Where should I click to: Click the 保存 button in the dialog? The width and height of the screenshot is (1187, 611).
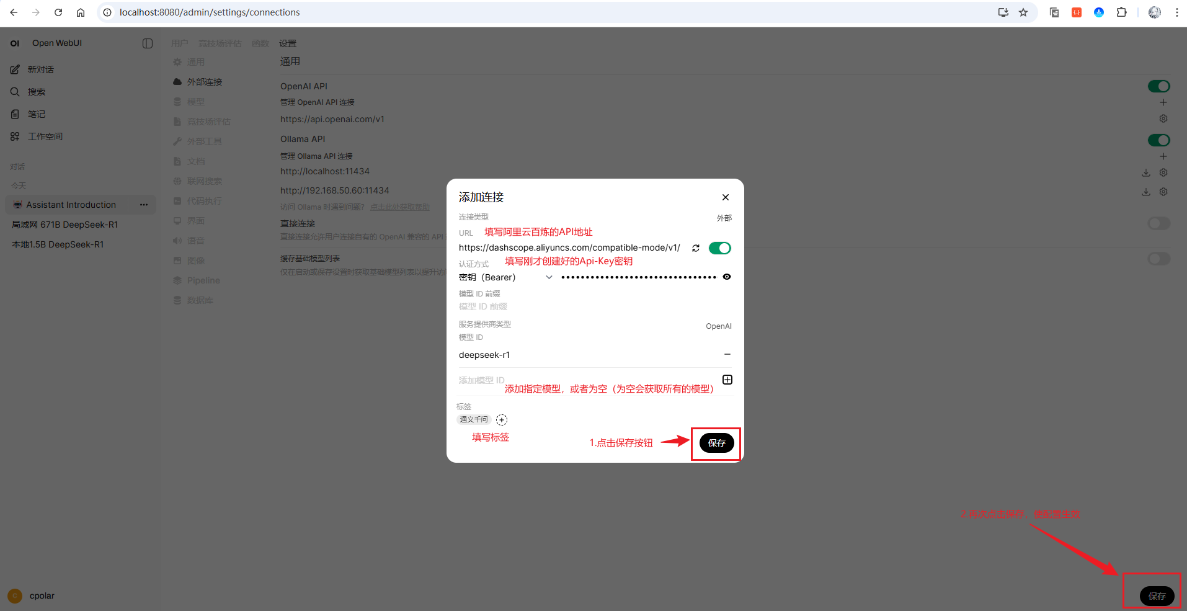(716, 443)
